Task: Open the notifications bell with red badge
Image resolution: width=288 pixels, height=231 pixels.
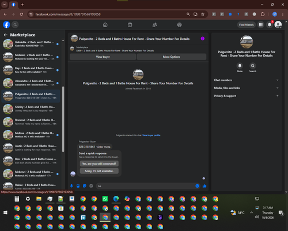Action: 270,25
